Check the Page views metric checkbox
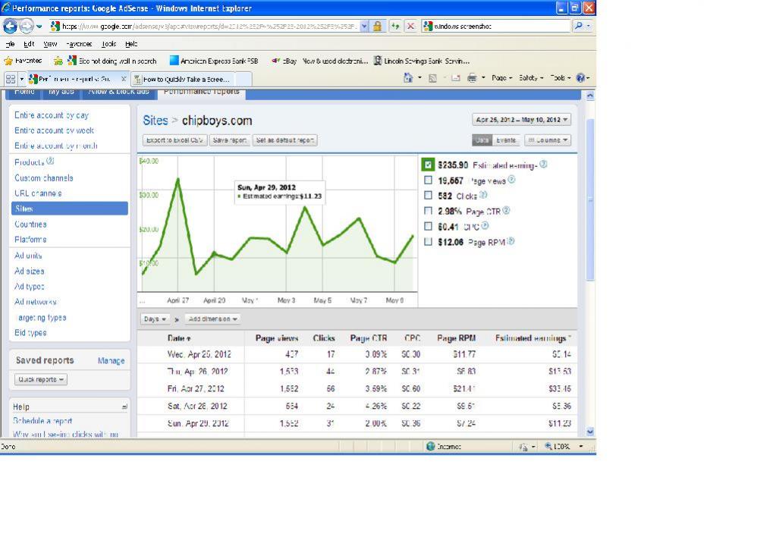 click(x=428, y=180)
